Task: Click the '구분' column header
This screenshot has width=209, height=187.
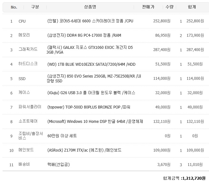Action: point(35,7)
